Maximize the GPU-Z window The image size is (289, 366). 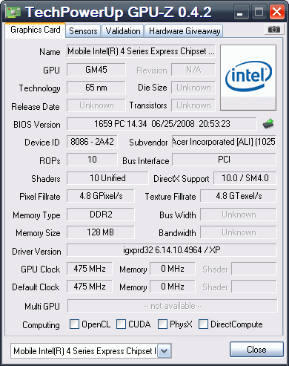coord(259,12)
